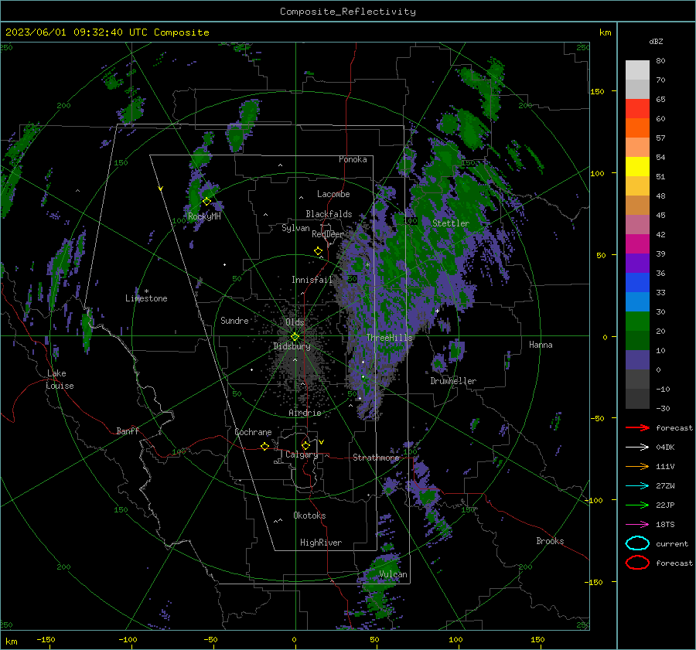Select the red swatch in dBZ legend

pos(637,109)
